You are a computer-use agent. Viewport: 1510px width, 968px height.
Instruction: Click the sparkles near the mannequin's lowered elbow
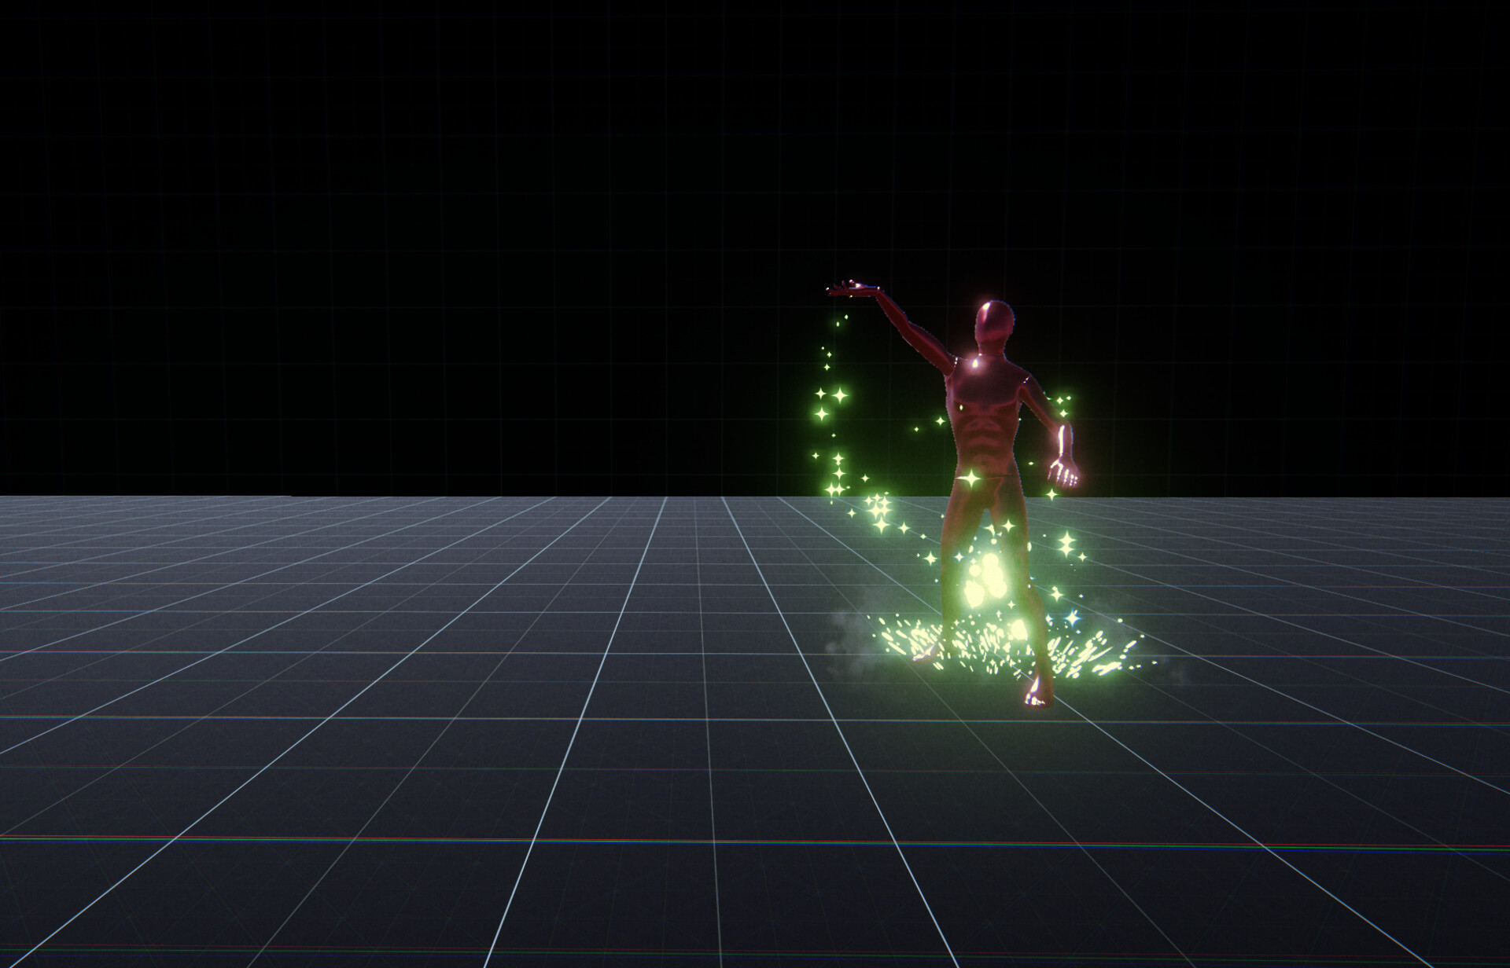coord(1062,406)
